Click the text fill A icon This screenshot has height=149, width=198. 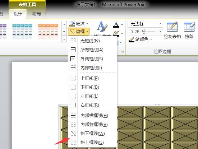pos(116,24)
